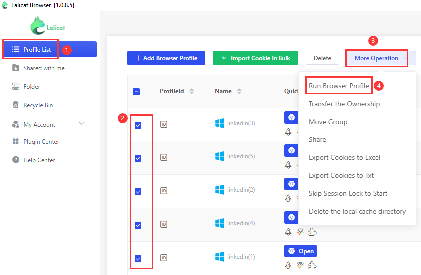Click Open button for linkedin(2)

point(291,184)
